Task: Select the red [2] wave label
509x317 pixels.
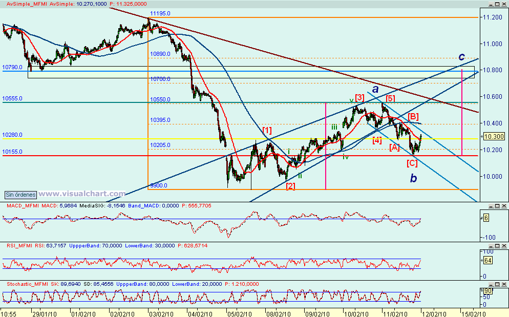Action: (290, 186)
